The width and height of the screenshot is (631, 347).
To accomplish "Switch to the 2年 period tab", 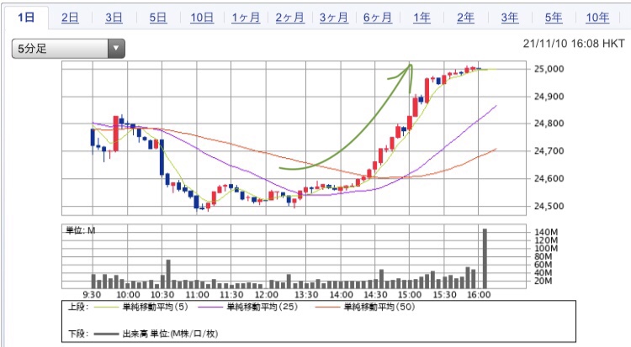I will point(465,18).
